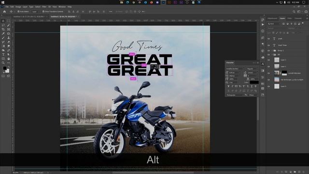309x174 pixels.
Task: Select the Crop tool
Action: point(3,29)
